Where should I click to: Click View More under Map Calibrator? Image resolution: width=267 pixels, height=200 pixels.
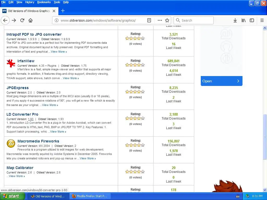point(17,176)
